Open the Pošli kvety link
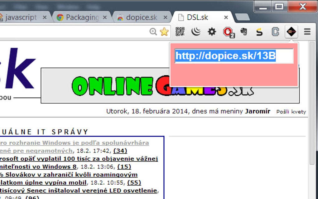Viewport: 318px width, 199px height. (x=291, y=112)
